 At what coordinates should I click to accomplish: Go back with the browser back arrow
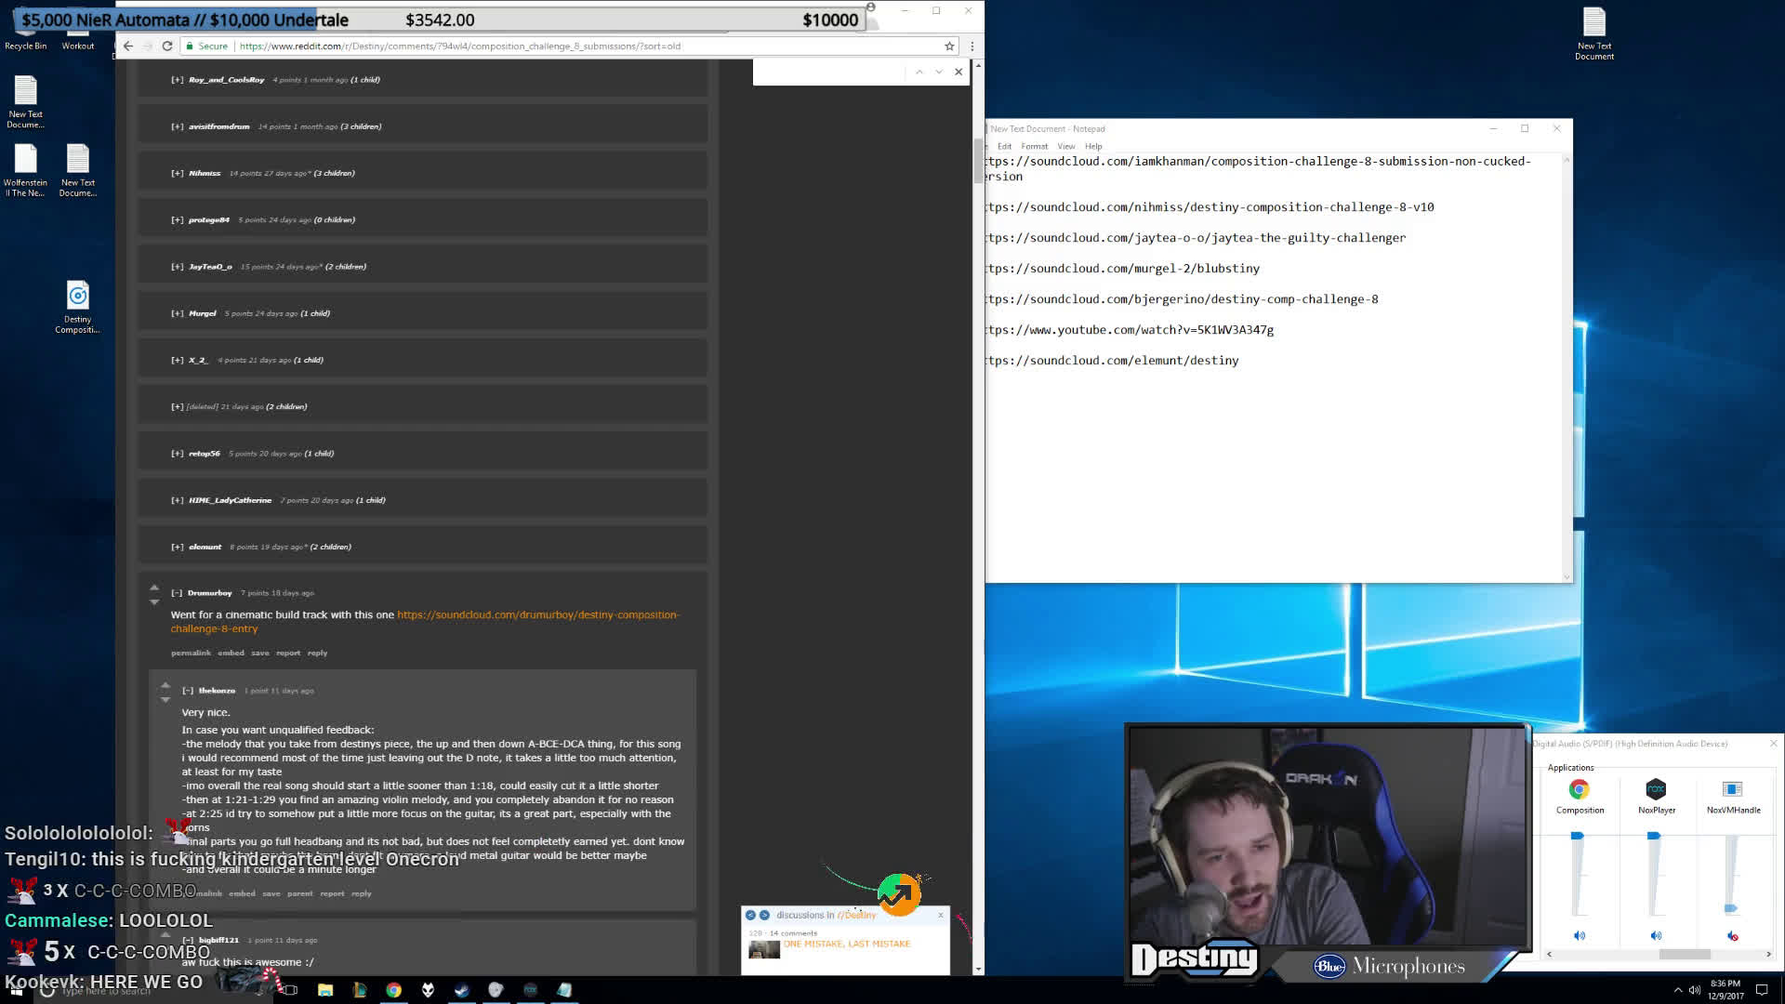[128, 46]
